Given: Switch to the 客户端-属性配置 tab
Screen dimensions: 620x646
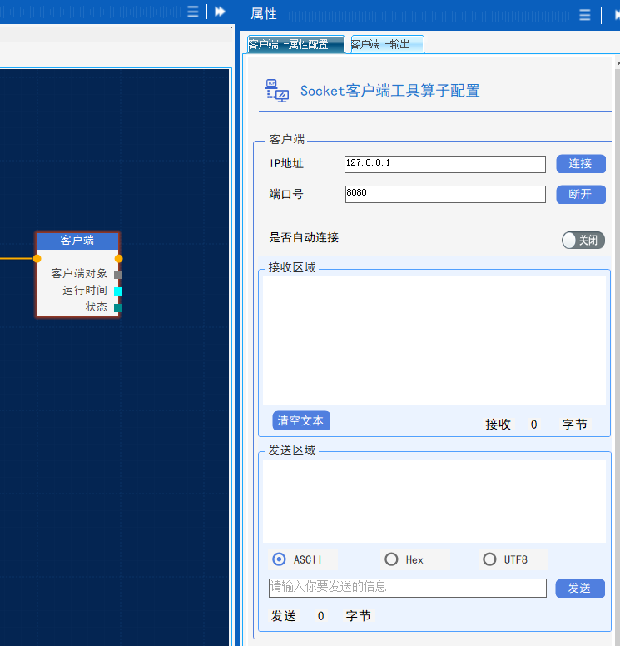Looking at the screenshot, I should [x=295, y=44].
